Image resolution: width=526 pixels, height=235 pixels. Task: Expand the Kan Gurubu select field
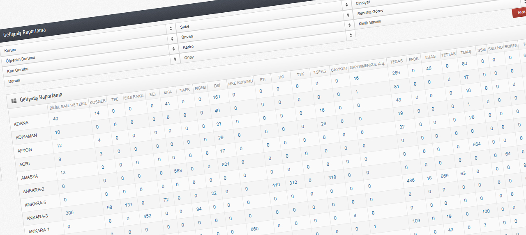pyautogui.click(x=90, y=60)
